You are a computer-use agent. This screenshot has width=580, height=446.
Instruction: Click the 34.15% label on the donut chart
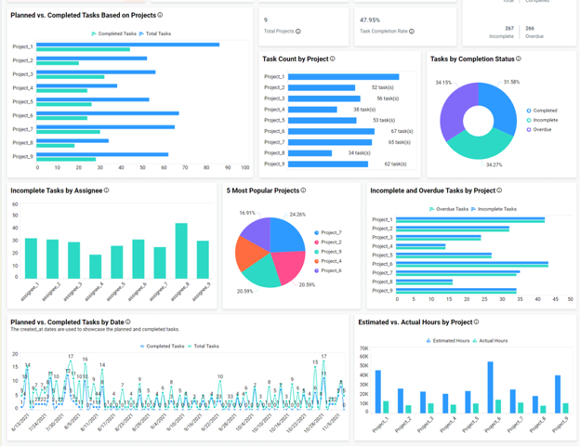click(443, 83)
